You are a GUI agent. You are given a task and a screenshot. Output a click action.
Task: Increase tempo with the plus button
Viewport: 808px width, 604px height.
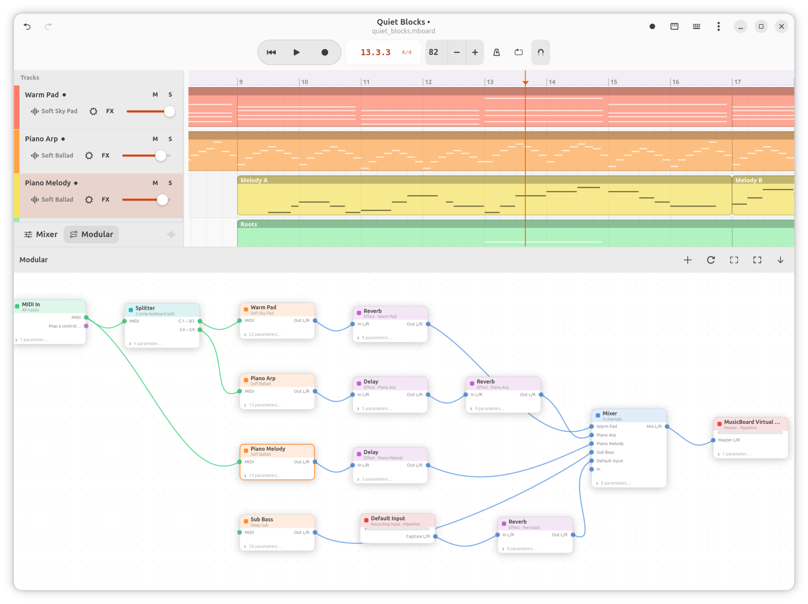(x=475, y=52)
